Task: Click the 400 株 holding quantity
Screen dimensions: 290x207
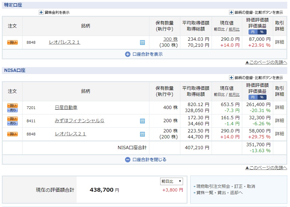Action: pyautogui.click(x=170, y=108)
